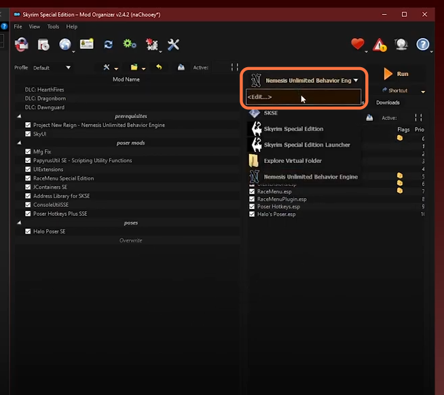The image size is (444, 395).
Task: Click the backup icon above plugin list
Action: pos(369,118)
